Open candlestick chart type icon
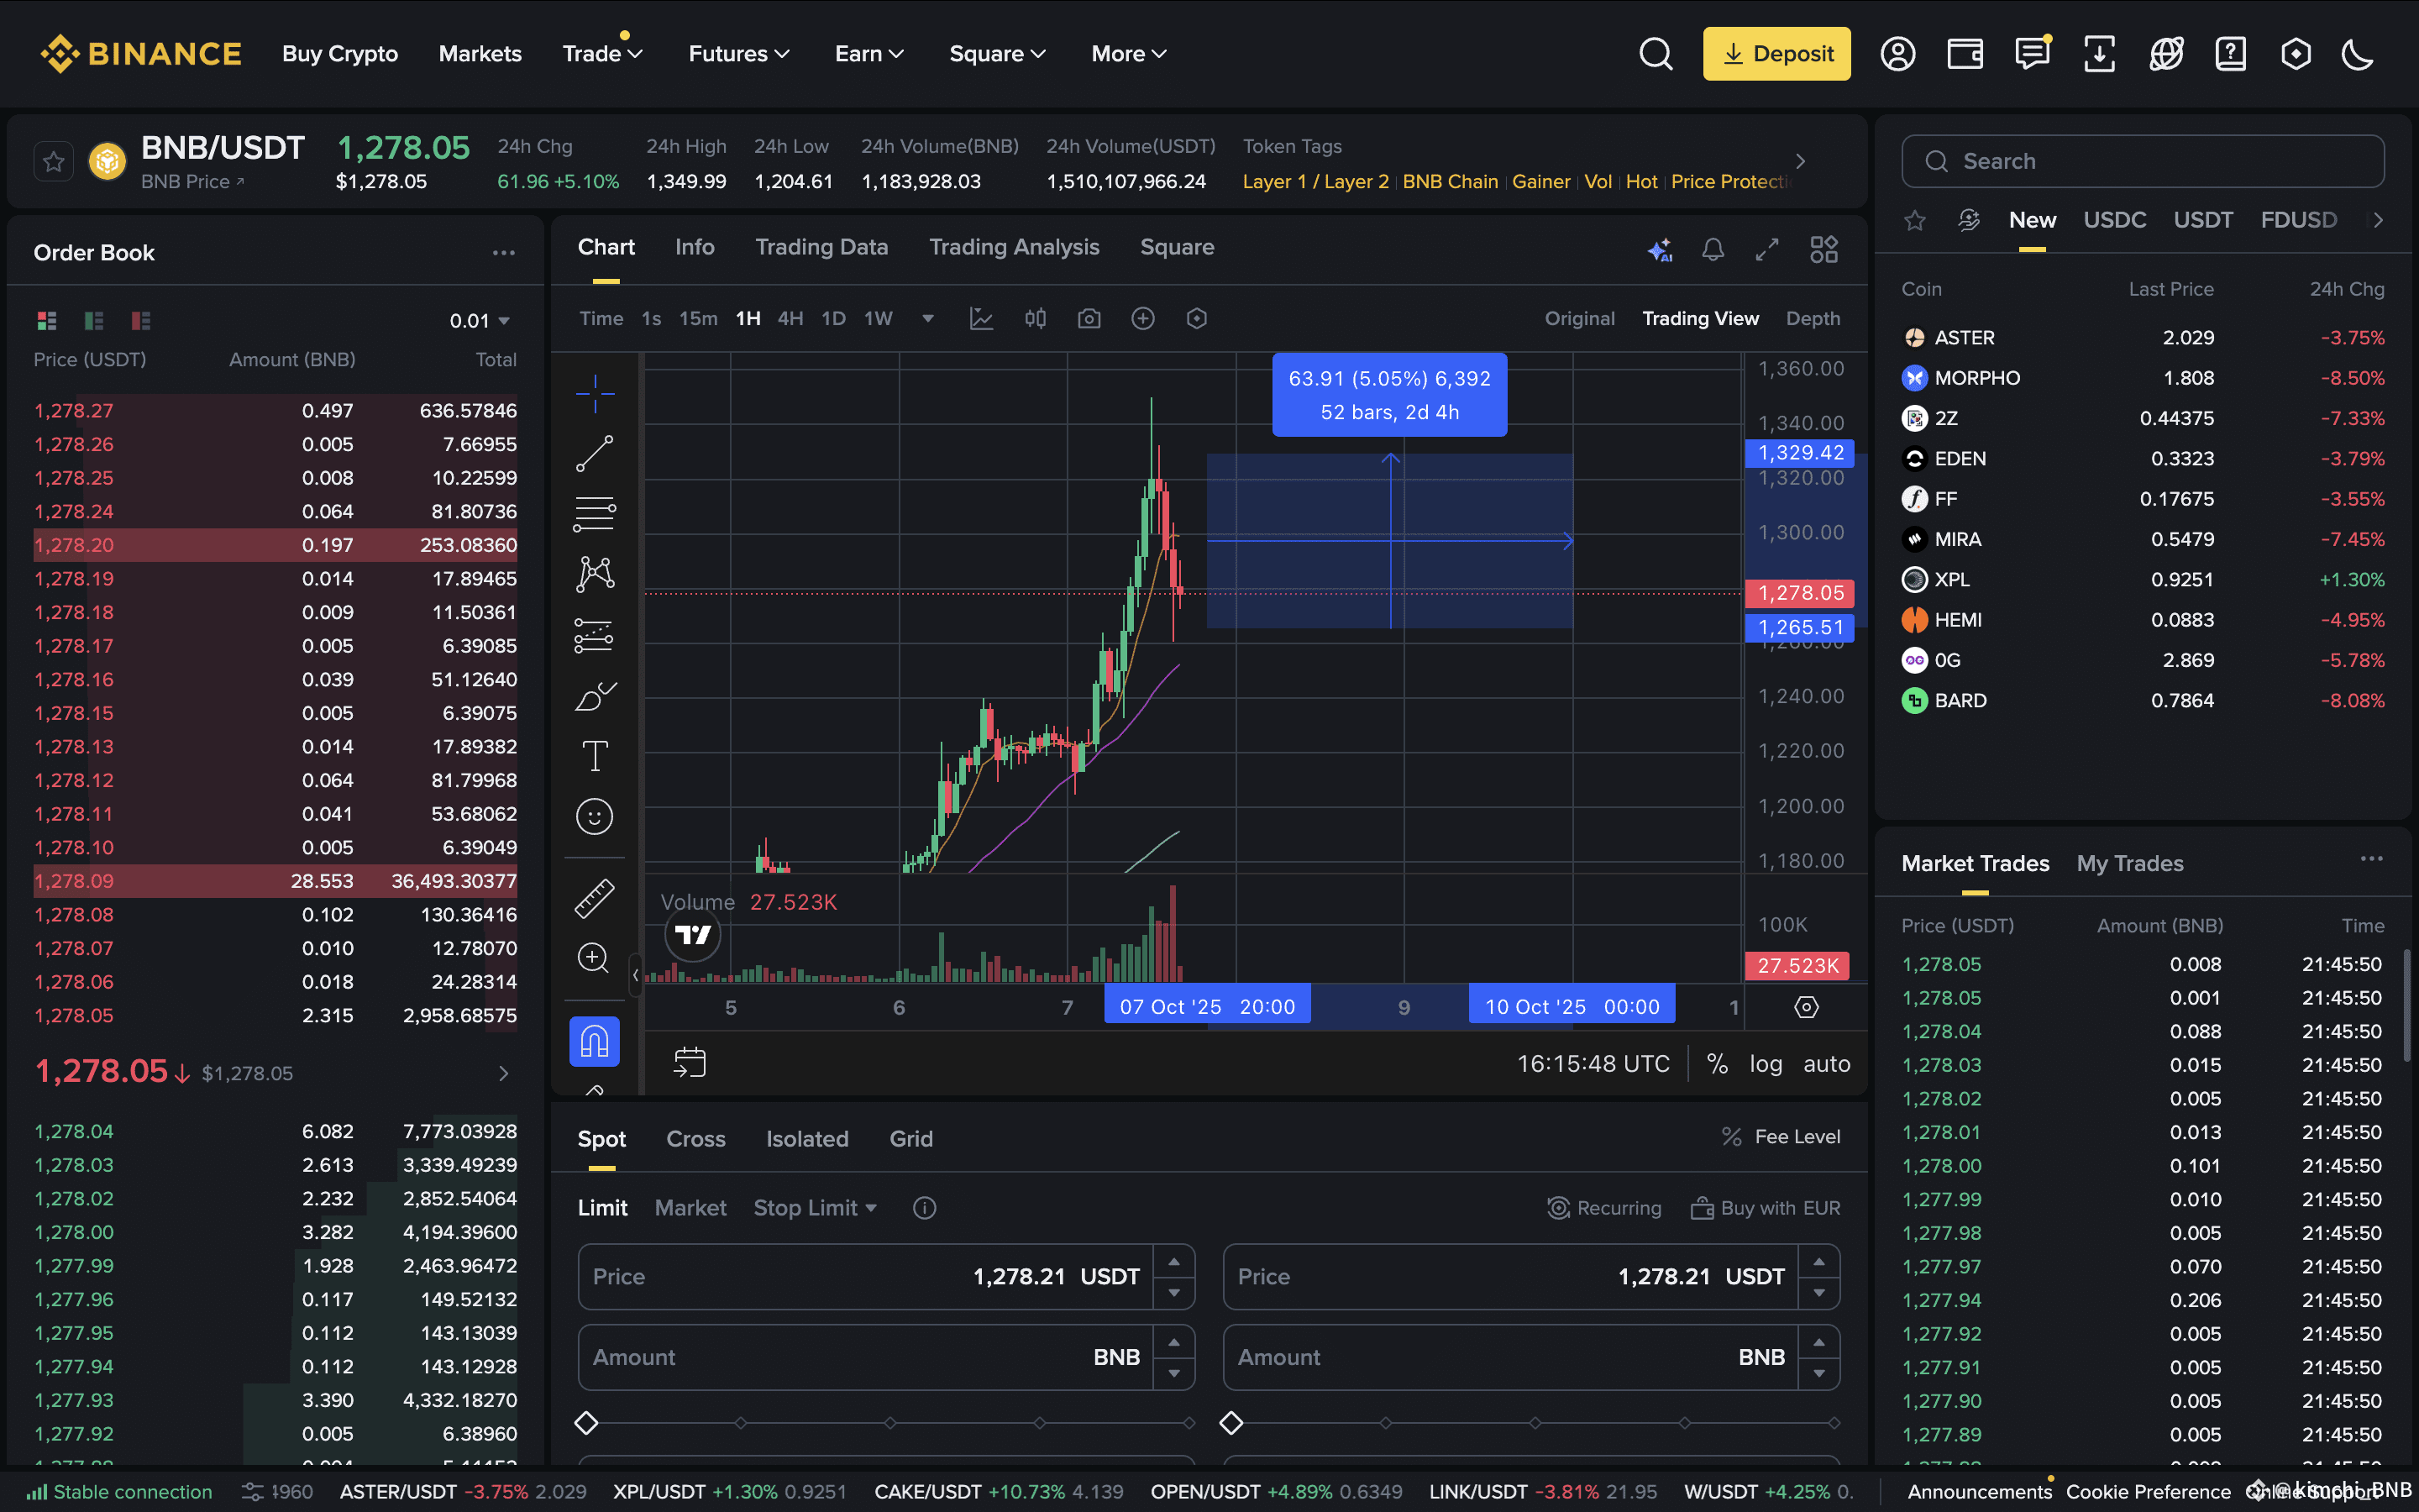Screen dimensions: 2419x1512 [1036, 319]
